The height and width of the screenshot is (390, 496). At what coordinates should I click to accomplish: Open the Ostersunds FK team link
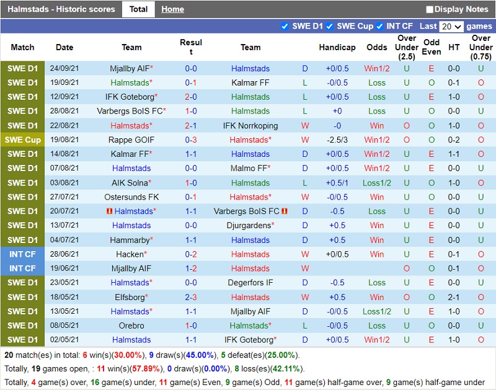click(x=131, y=197)
